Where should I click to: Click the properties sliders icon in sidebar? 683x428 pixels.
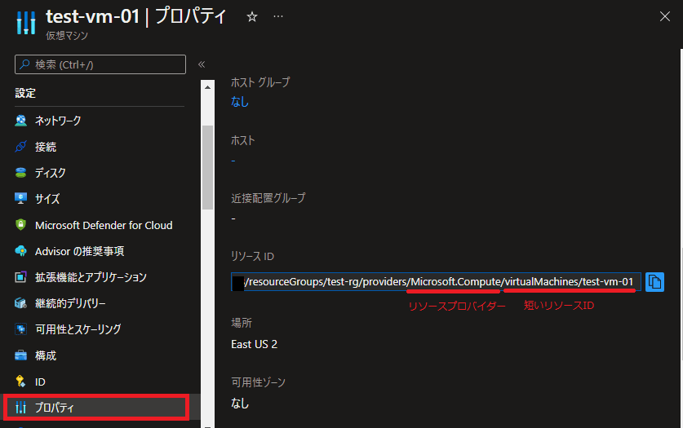point(20,408)
